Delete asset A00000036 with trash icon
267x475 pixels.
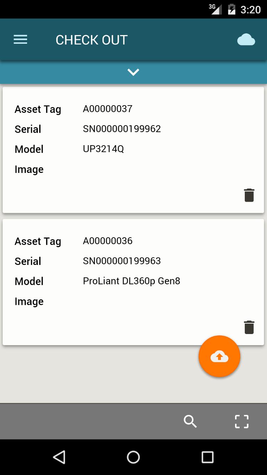(249, 327)
